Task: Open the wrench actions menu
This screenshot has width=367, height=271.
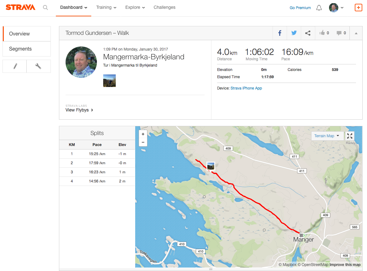Action: coord(39,66)
